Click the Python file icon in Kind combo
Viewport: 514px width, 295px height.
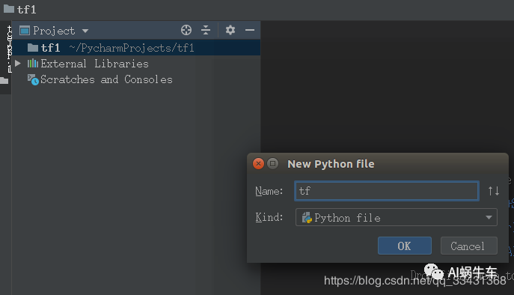307,218
